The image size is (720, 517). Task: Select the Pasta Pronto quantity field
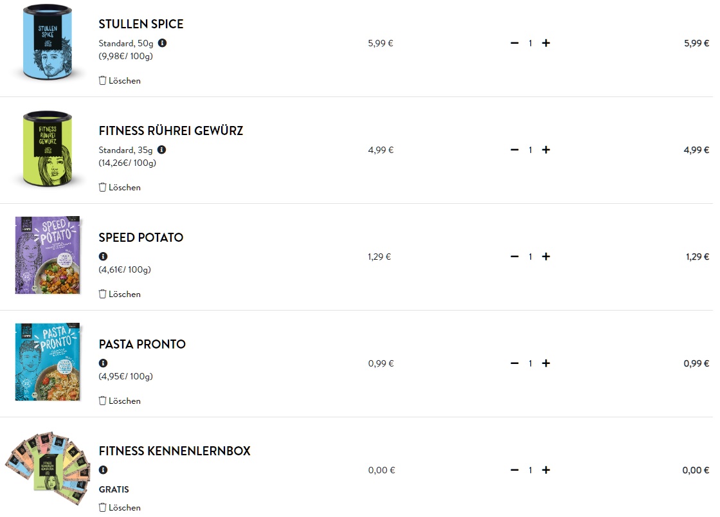point(530,363)
